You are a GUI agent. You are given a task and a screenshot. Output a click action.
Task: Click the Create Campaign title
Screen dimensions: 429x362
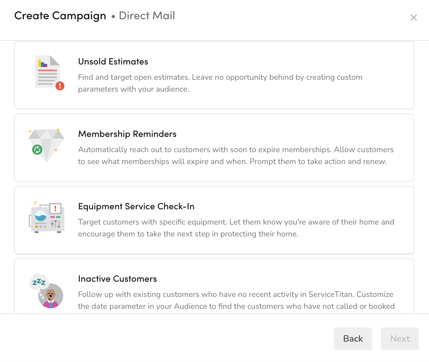coord(60,16)
